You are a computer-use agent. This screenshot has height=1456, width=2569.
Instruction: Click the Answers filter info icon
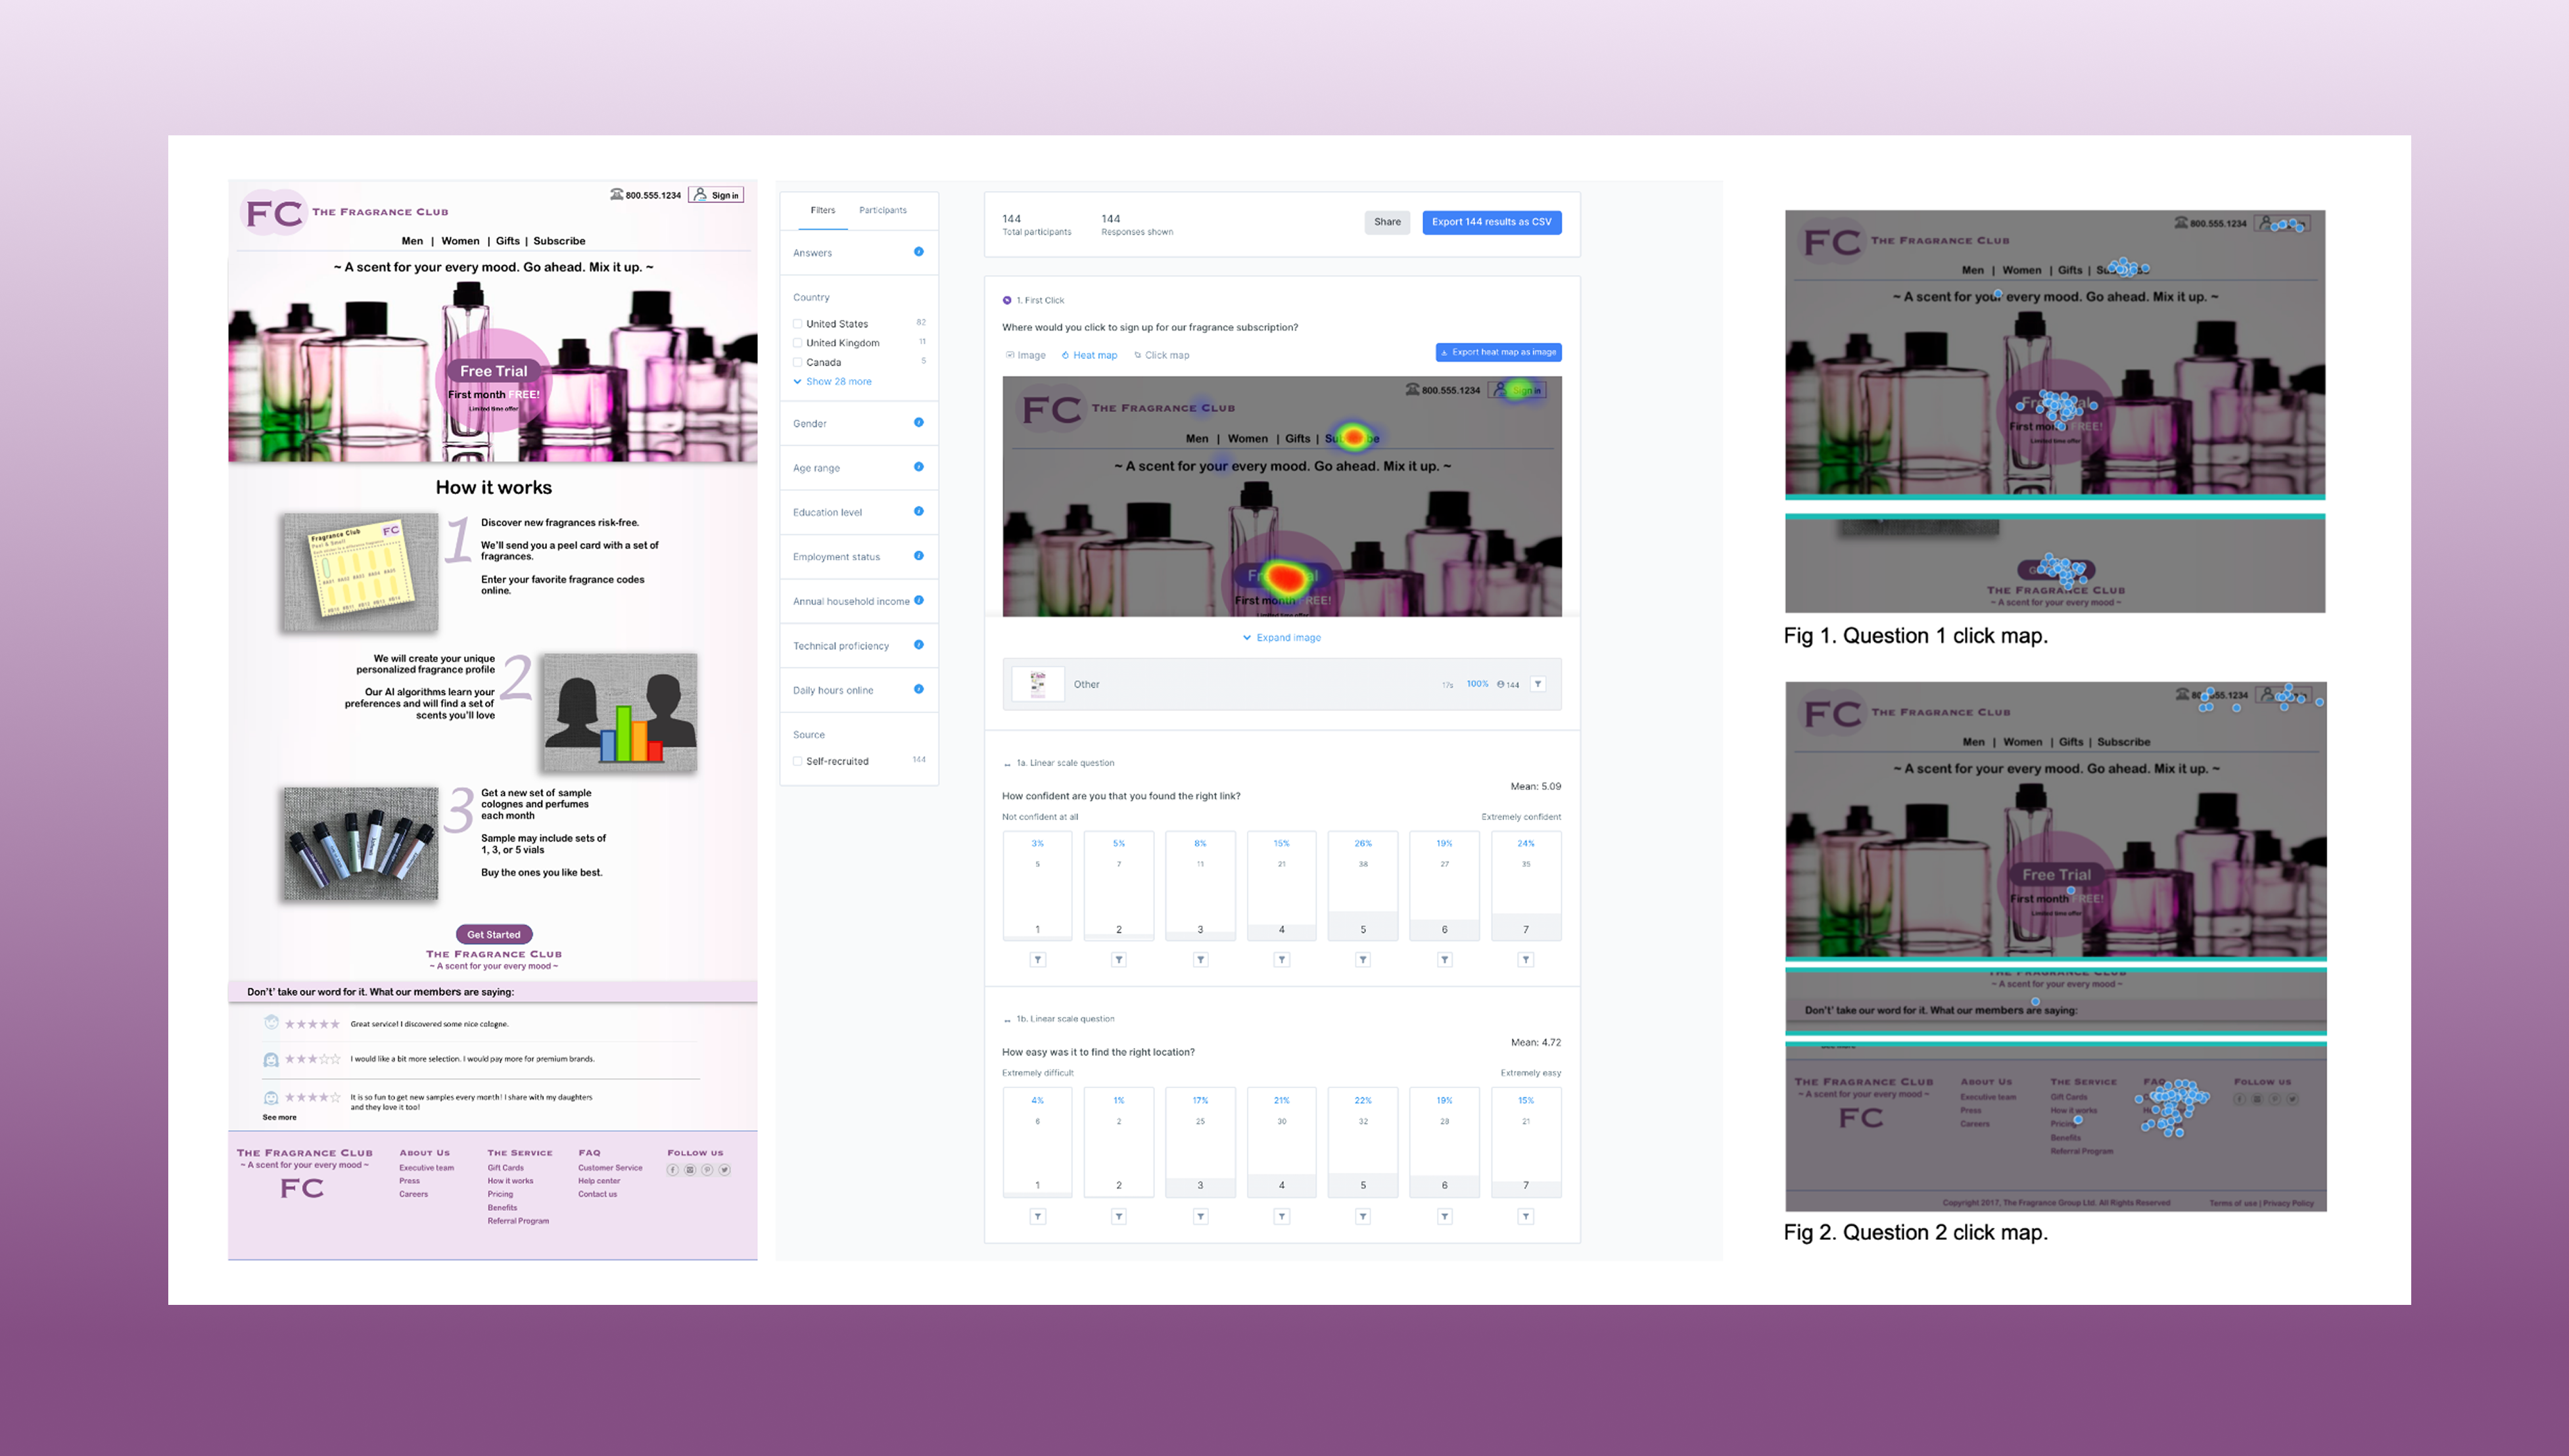point(918,252)
